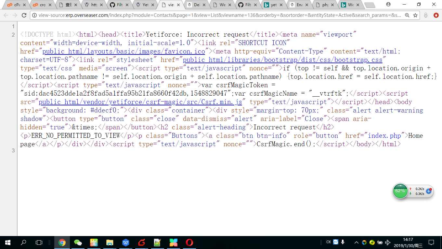Switch to the Del tab
Image resolution: width=442 pixels, height=249 pixels.
[x=195, y=5]
